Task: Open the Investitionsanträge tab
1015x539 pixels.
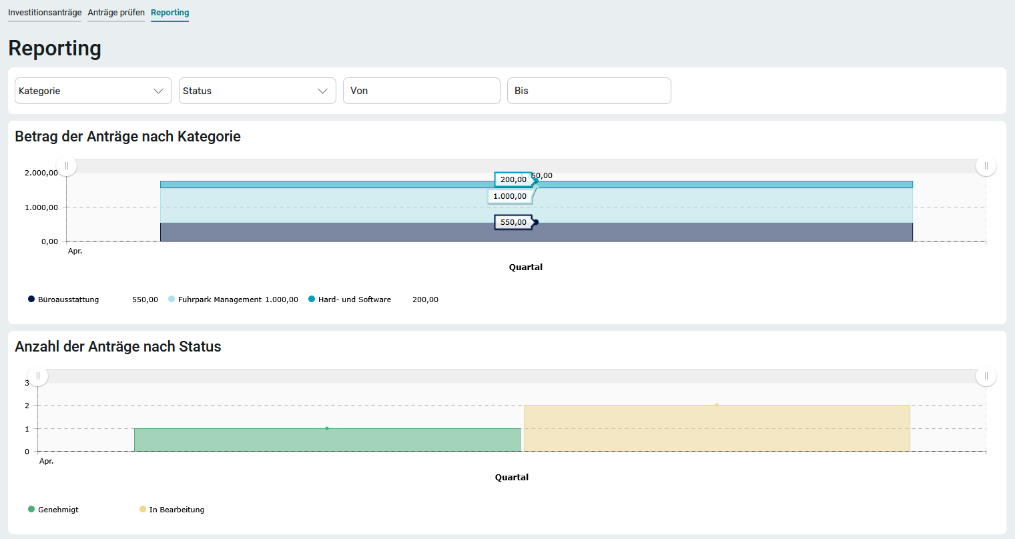Action: tap(45, 13)
